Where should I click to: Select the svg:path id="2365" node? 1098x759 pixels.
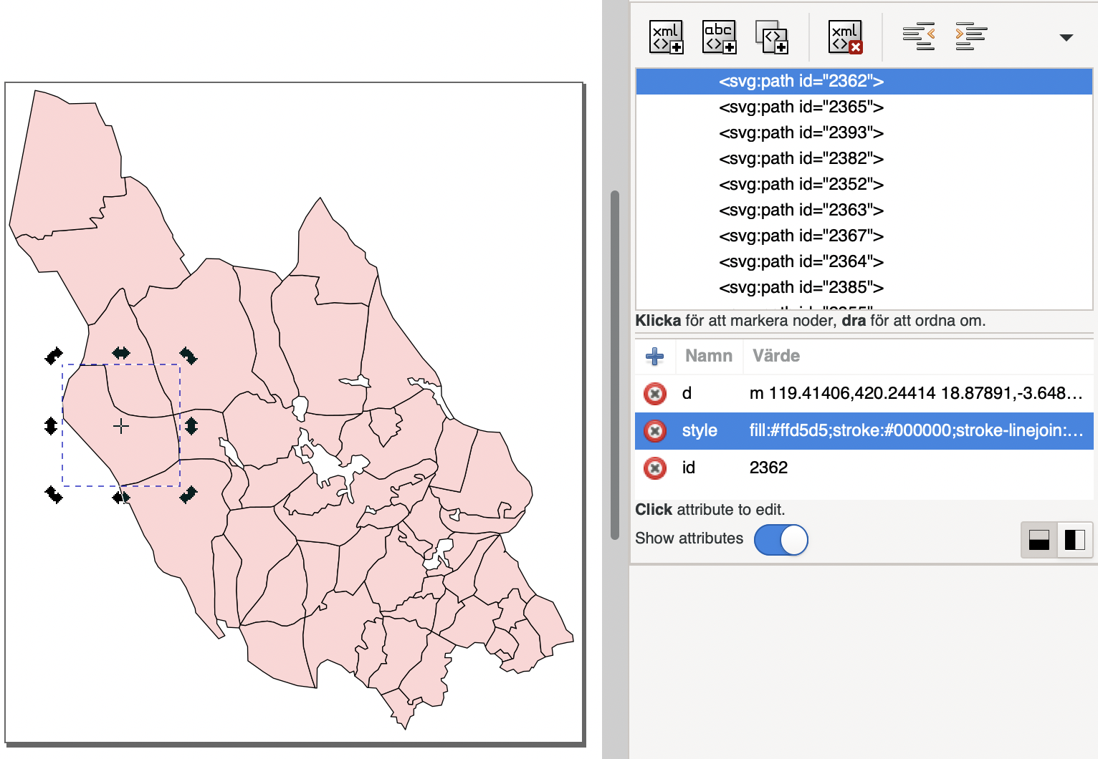point(864,107)
